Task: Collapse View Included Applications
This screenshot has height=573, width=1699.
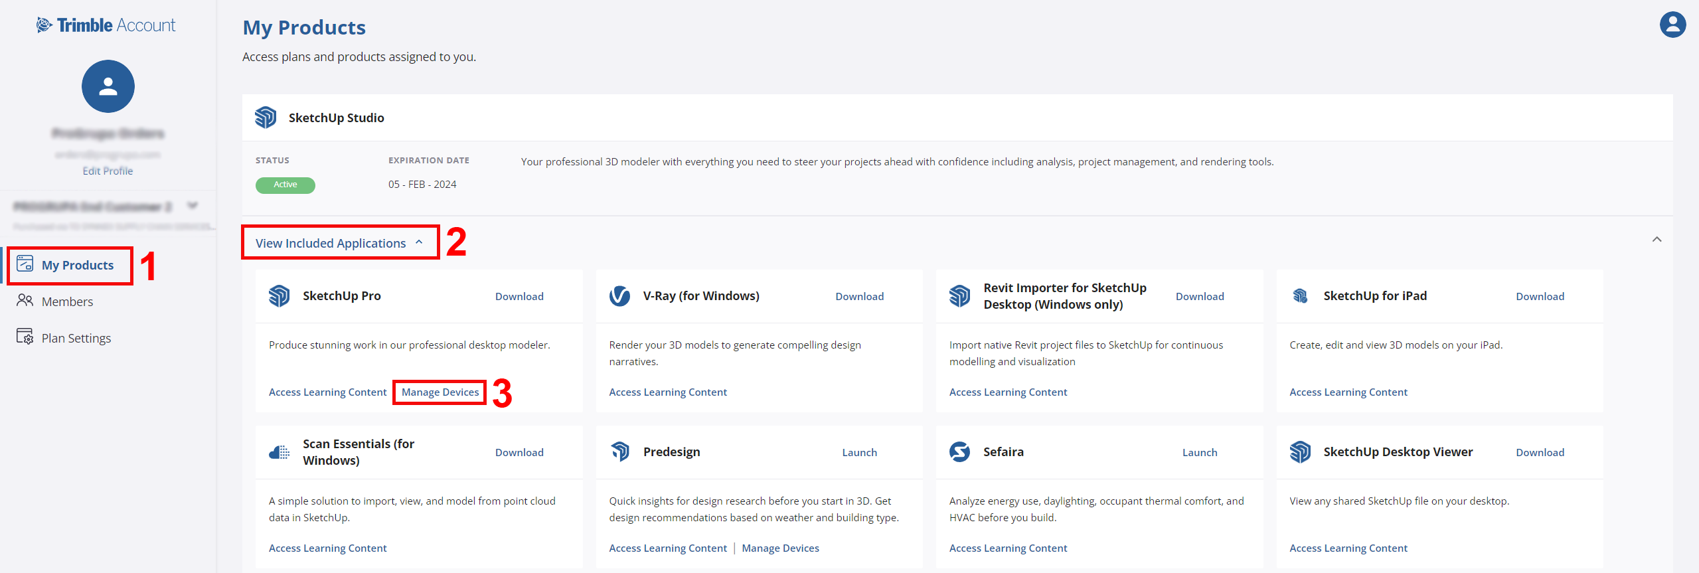Action: pos(339,243)
